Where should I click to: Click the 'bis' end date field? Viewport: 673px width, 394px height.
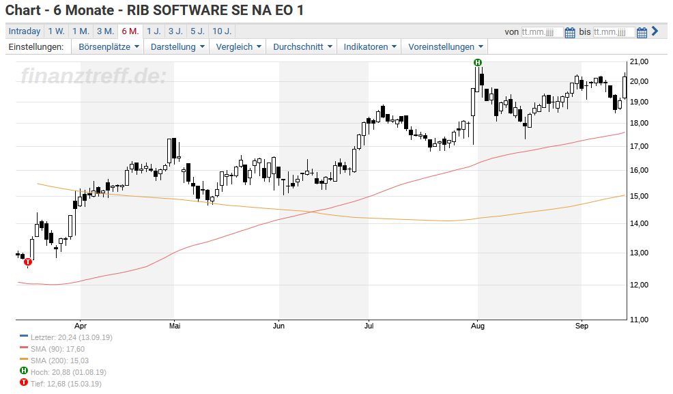coord(614,32)
